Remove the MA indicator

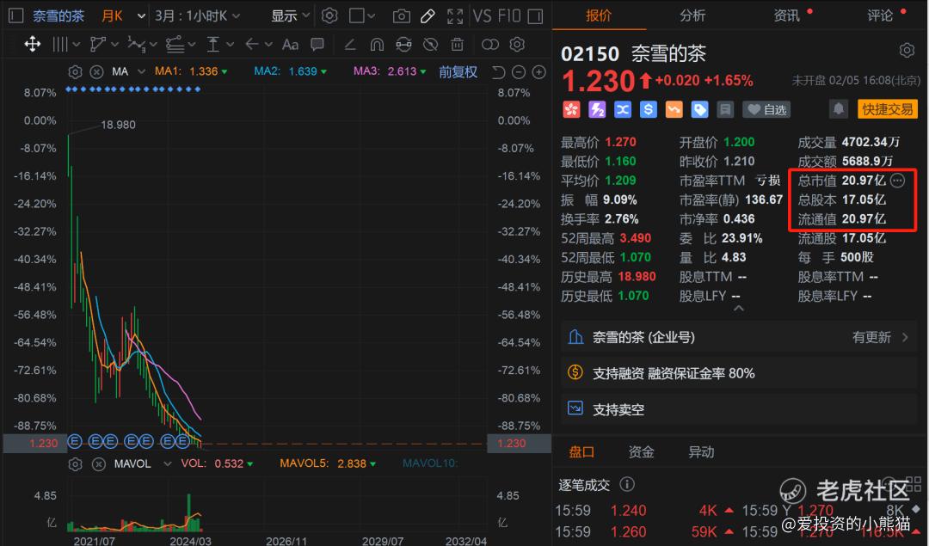tap(96, 71)
